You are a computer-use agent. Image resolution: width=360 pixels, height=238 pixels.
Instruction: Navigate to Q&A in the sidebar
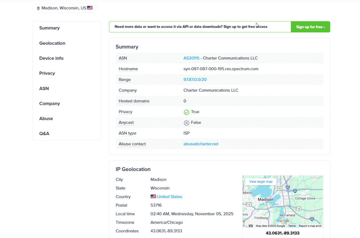point(44,134)
